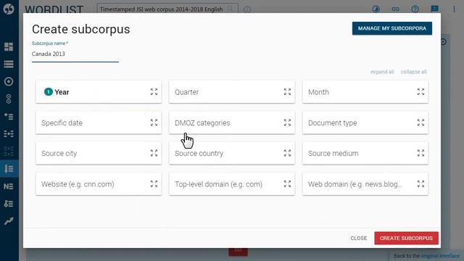Open the dashboard icon in sidebar
Image resolution: width=464 pixels, height=261 pixels.
(x=9, y=46)
